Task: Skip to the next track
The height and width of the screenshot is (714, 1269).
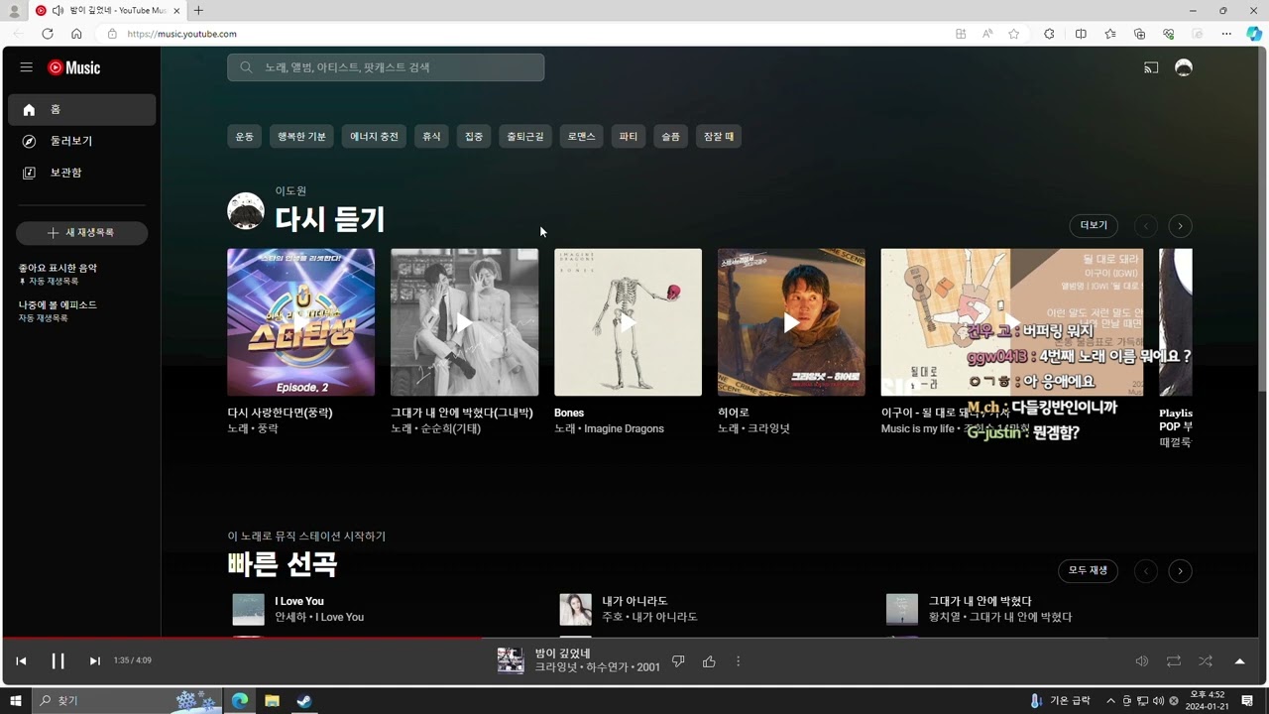Action: 95,661
